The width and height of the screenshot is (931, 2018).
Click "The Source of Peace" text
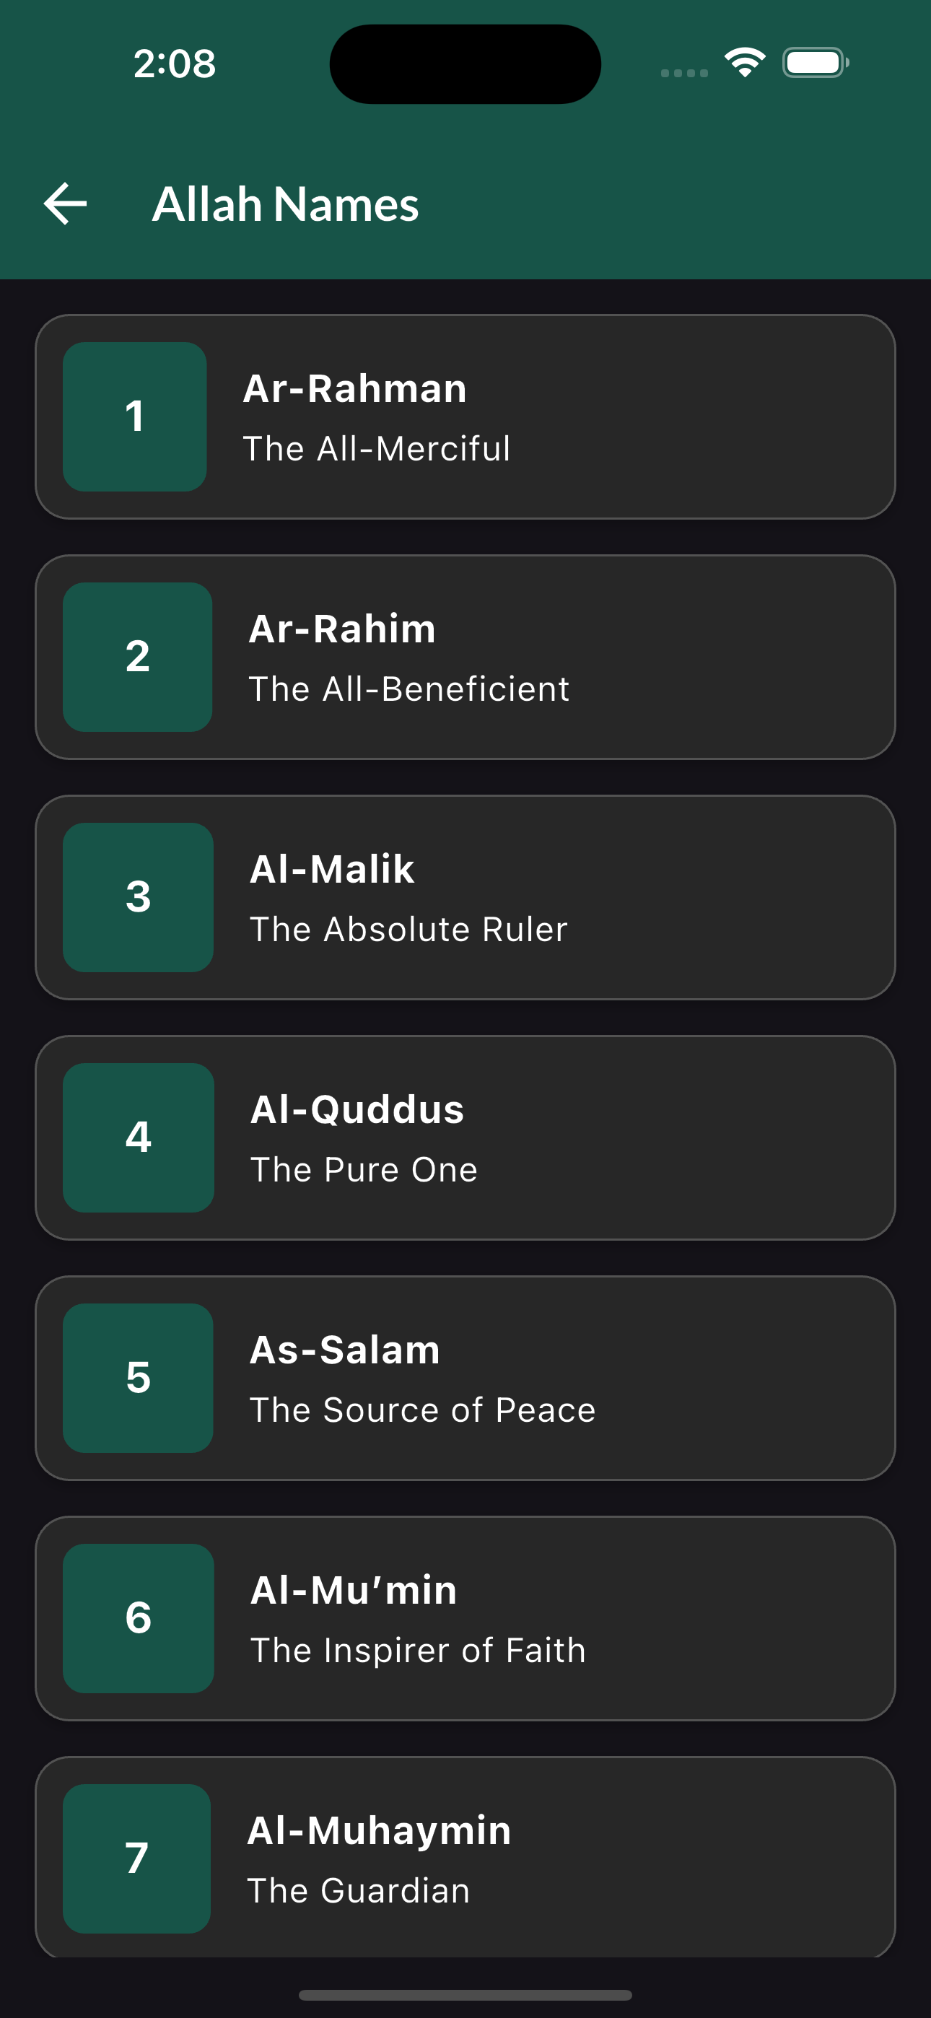422,1410
